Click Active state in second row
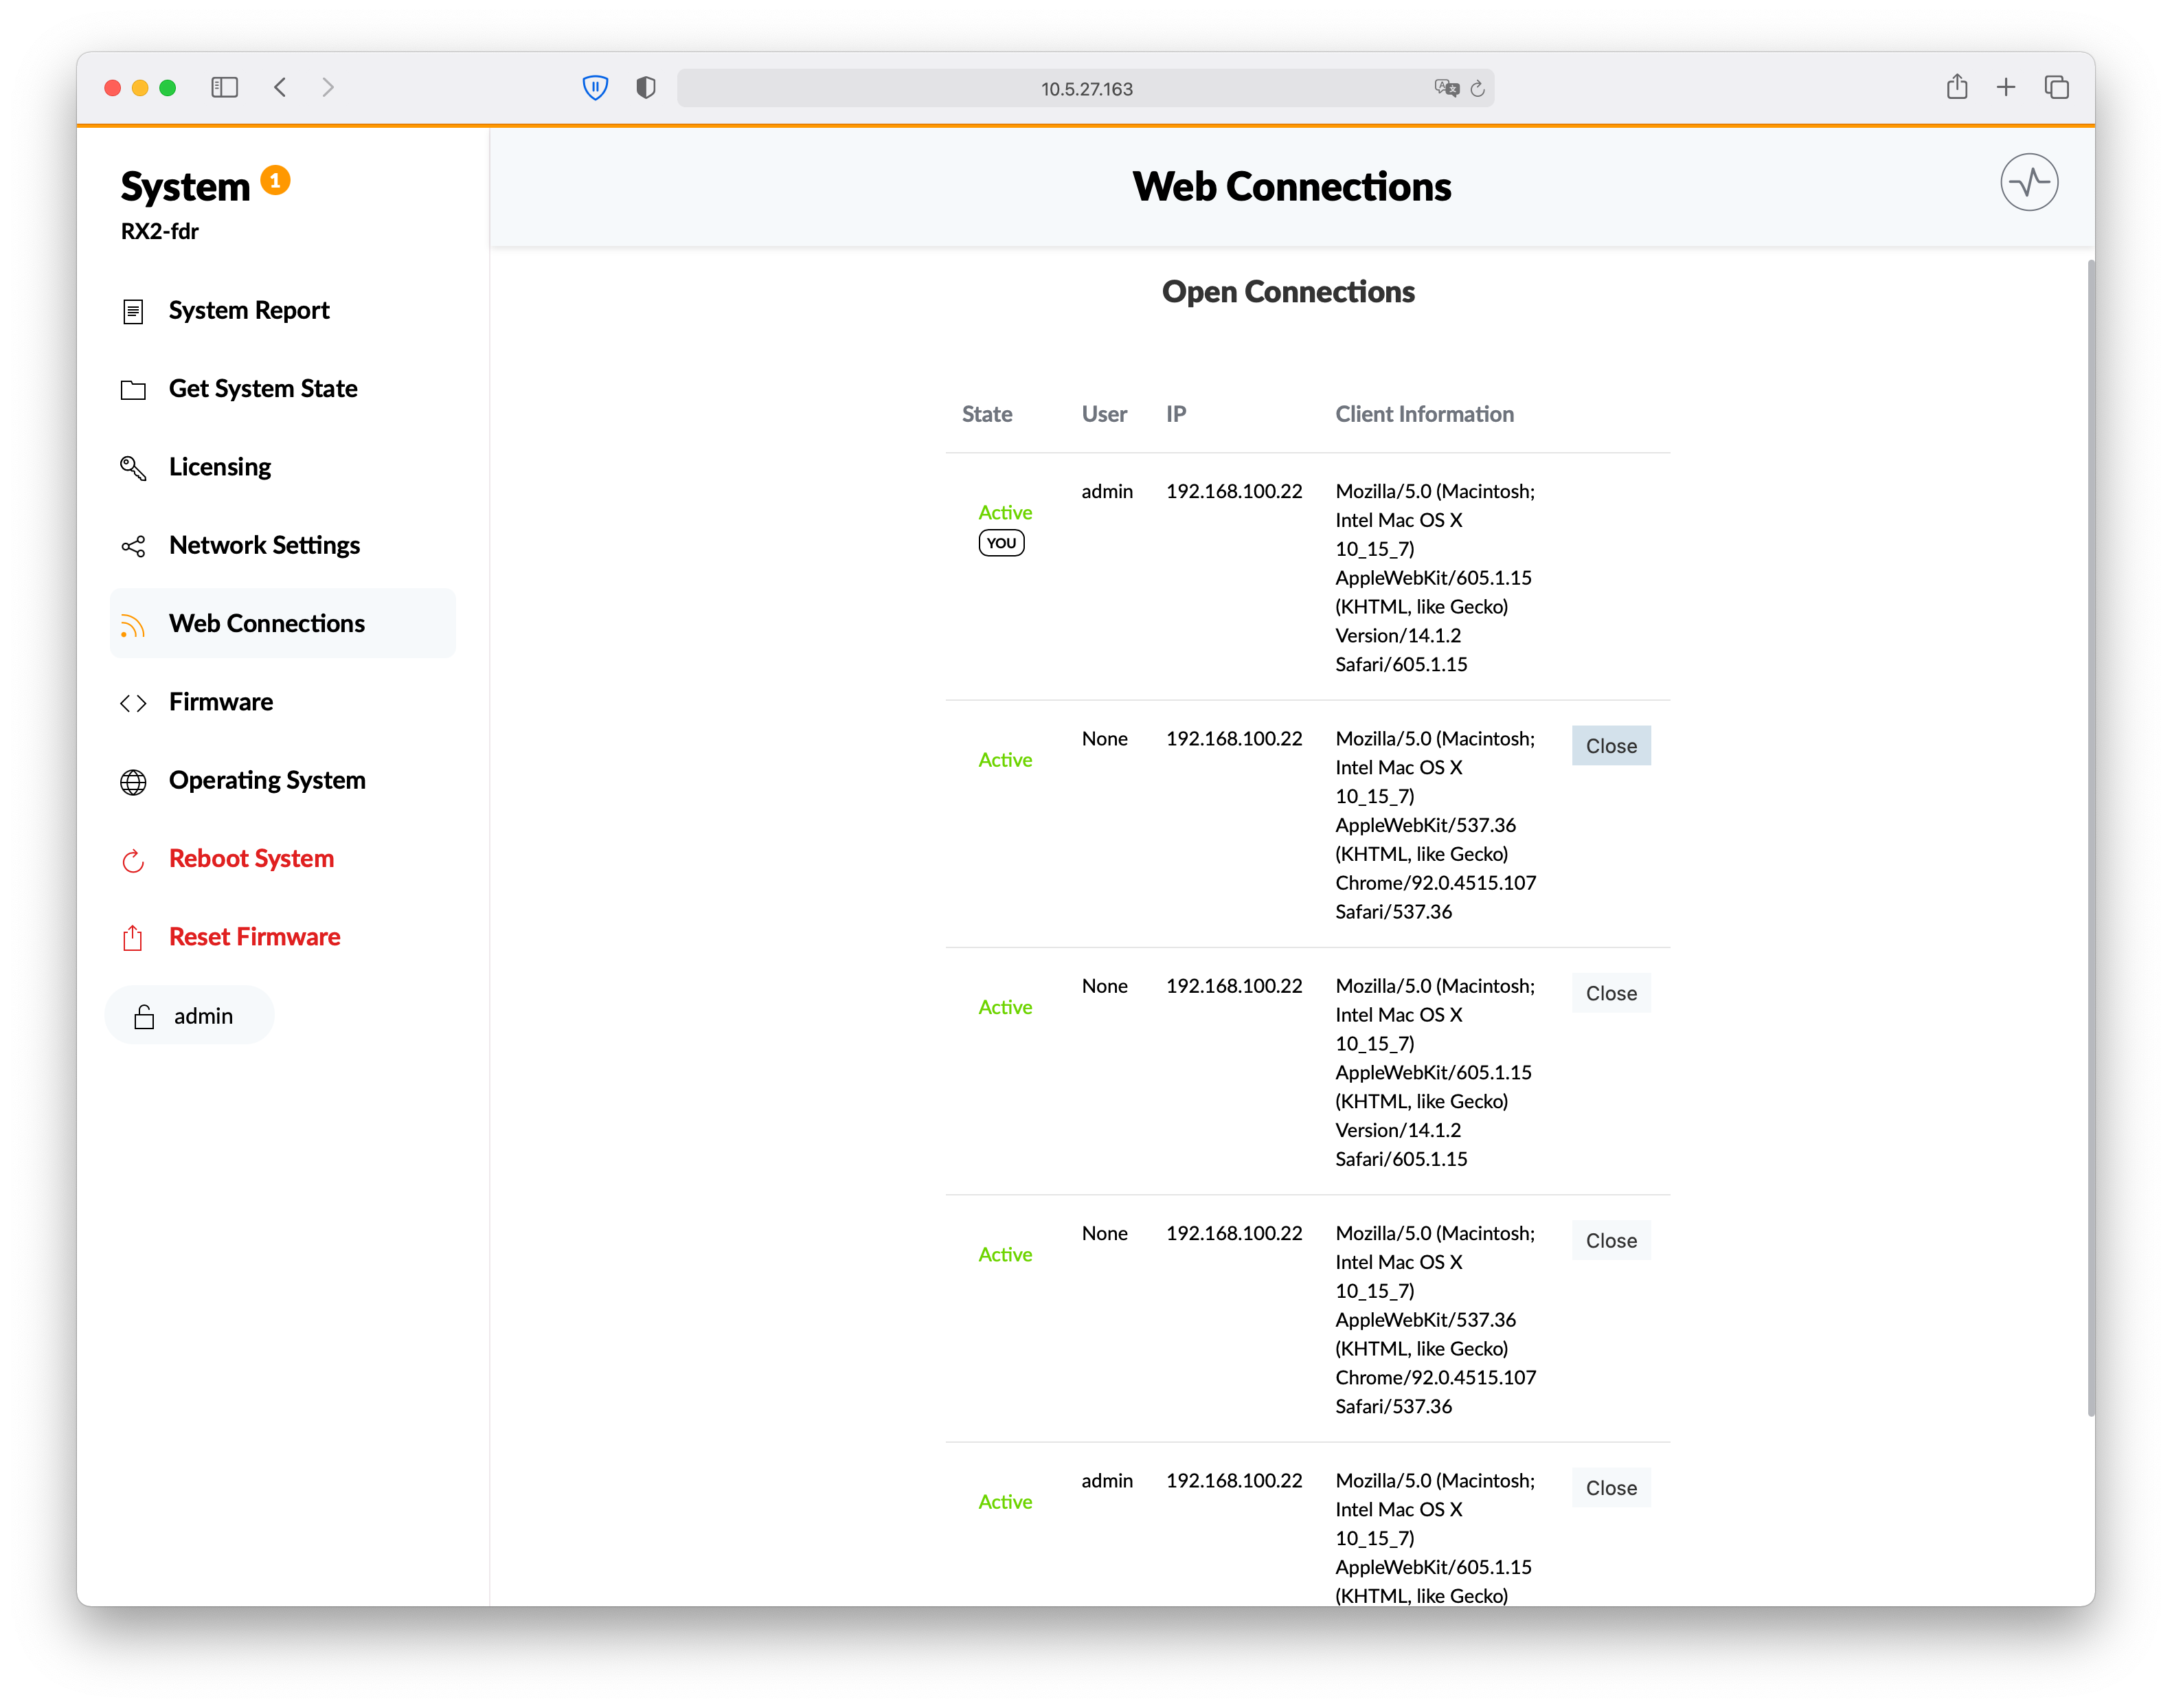 (1004, 761)
